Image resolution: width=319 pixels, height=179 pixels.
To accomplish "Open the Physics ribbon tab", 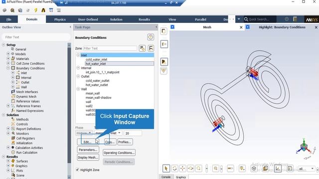I will click(x=60, y=19).
